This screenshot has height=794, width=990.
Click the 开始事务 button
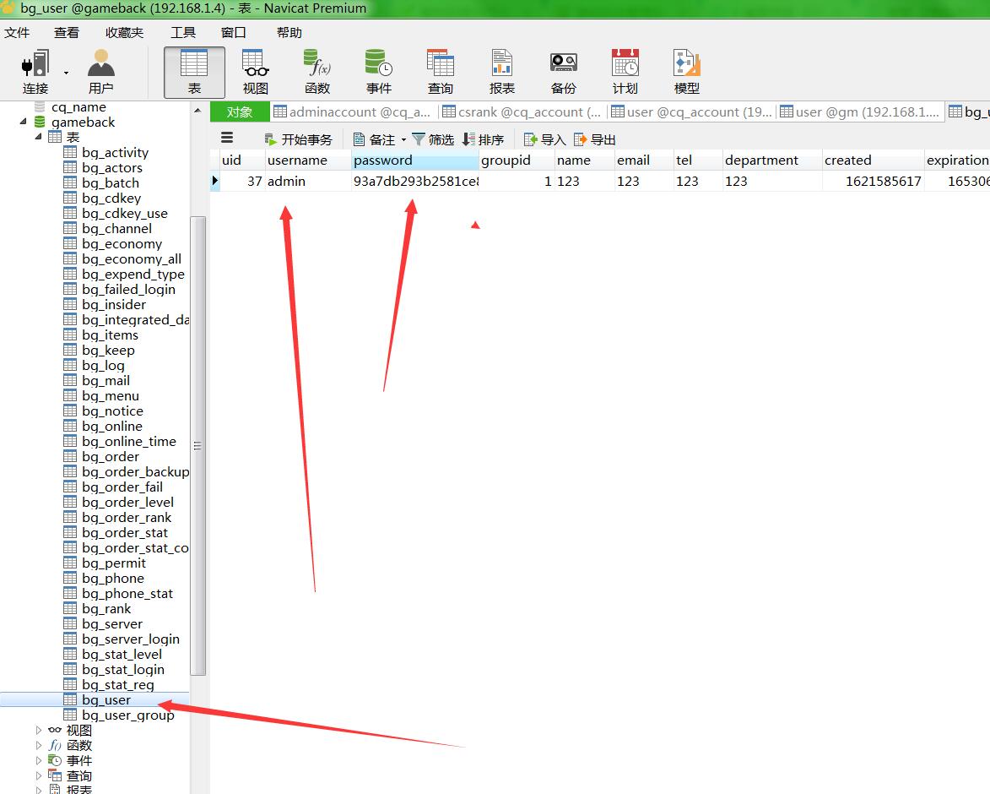(299, 139)
